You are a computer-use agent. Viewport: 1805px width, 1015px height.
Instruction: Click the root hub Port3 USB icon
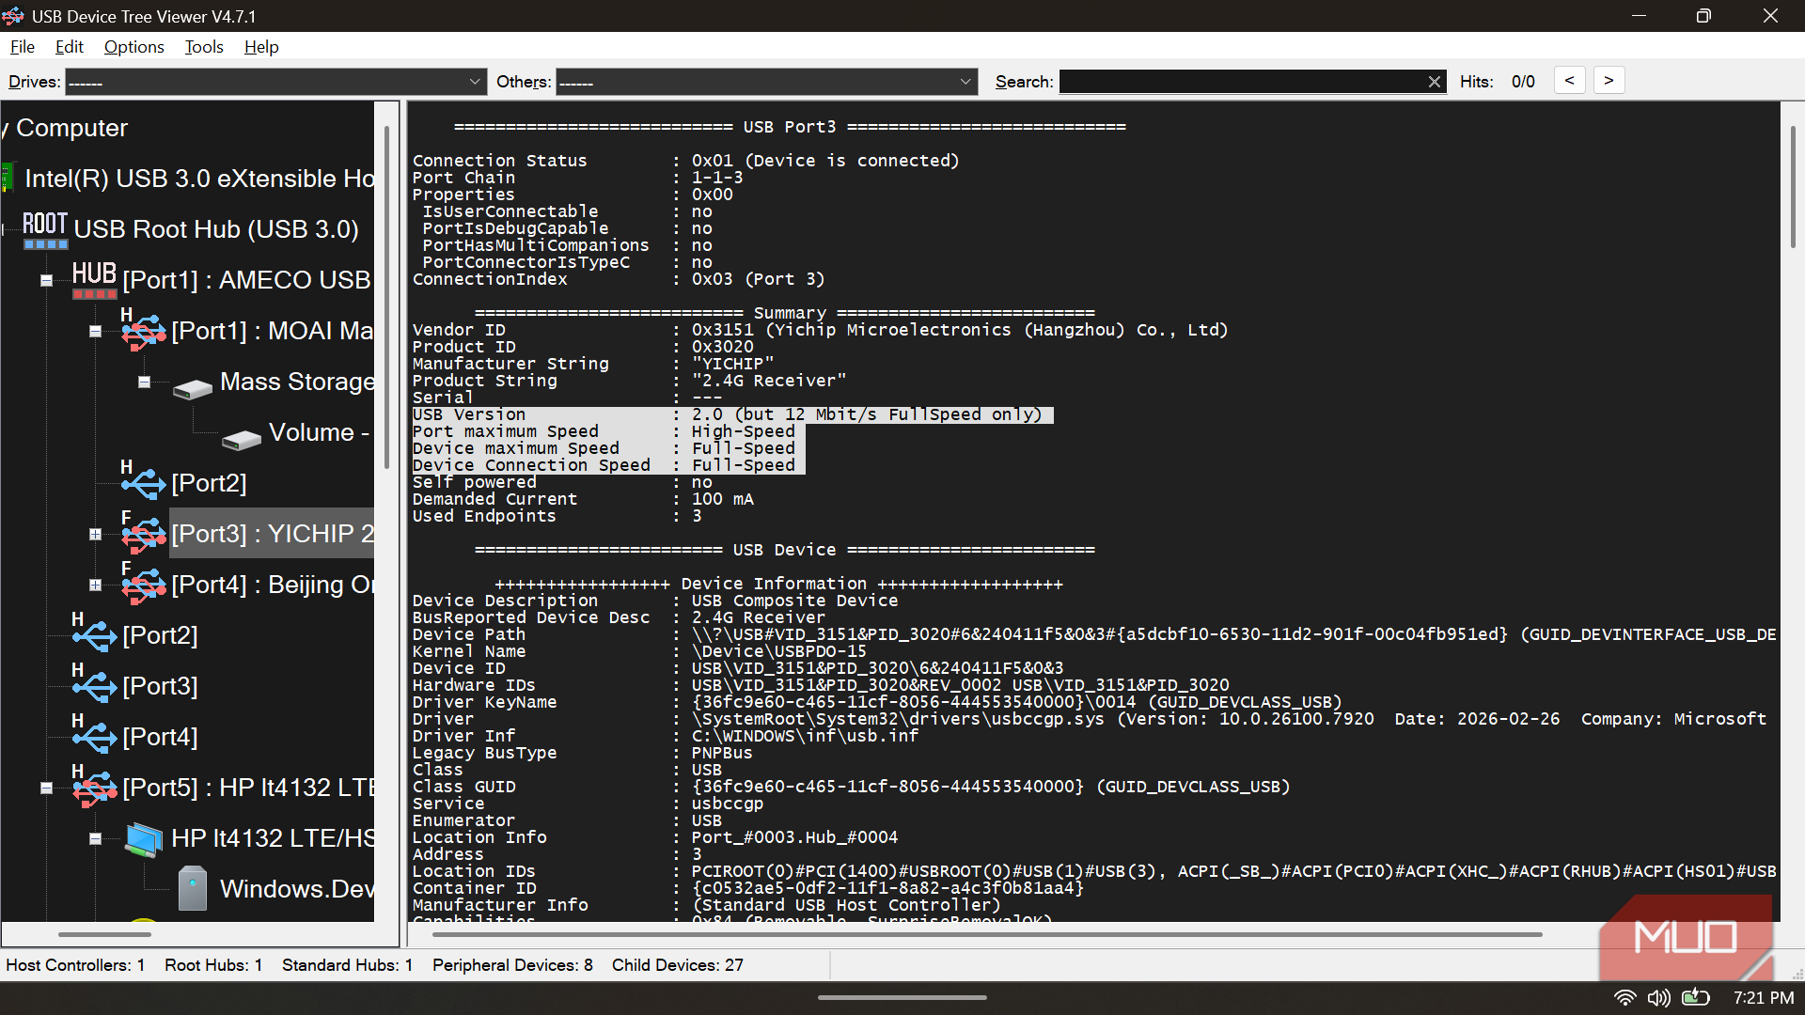(94, 685)
